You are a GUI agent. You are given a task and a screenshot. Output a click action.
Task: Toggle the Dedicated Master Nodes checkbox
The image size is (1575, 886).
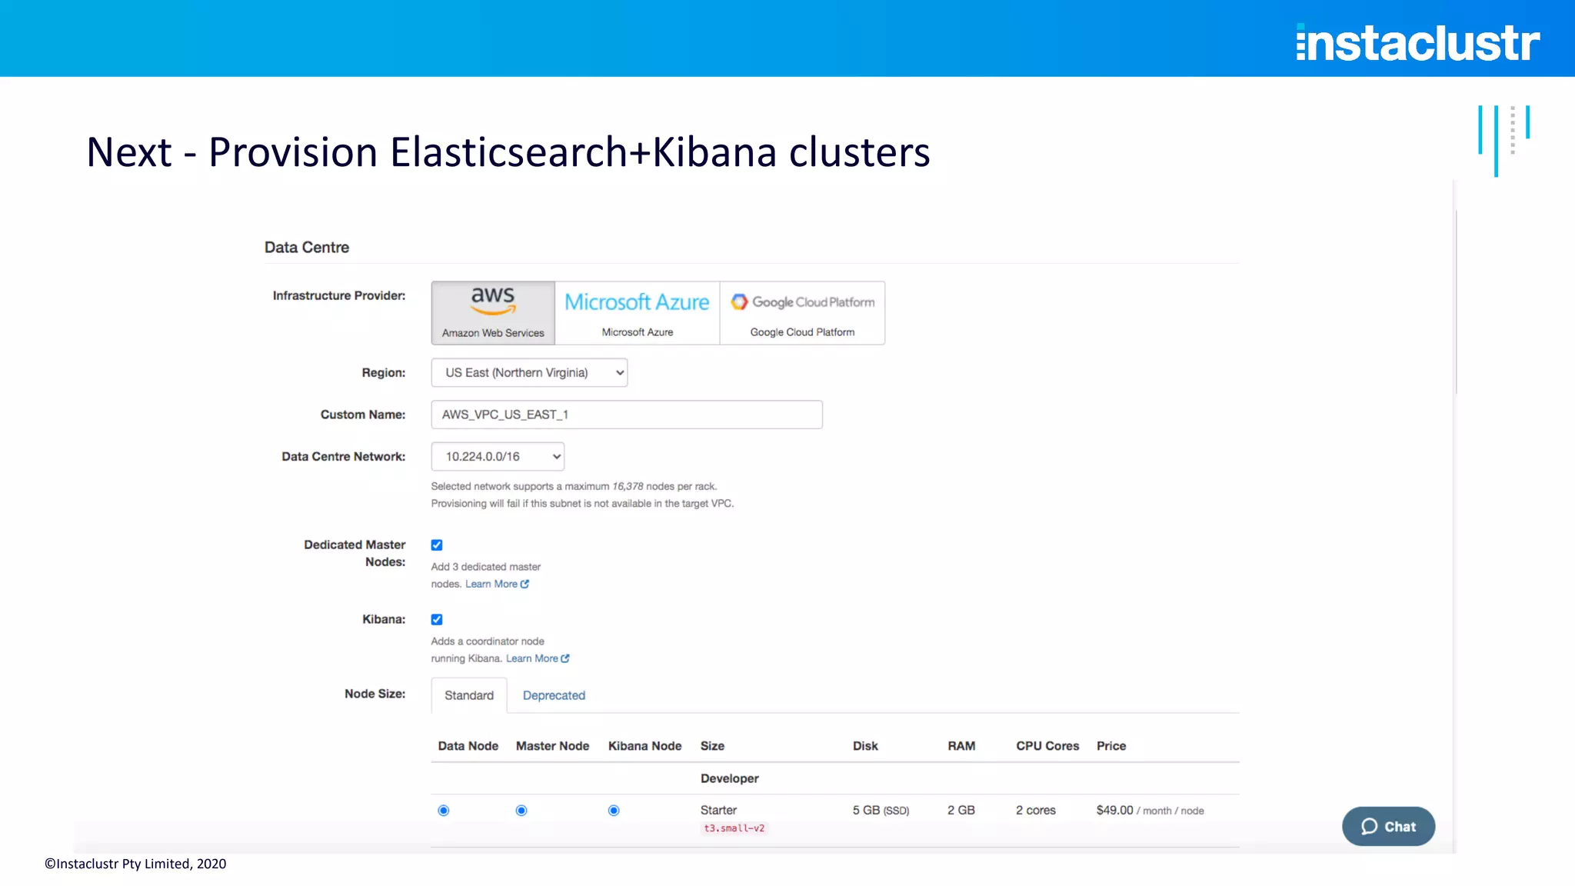click(437, 545)
